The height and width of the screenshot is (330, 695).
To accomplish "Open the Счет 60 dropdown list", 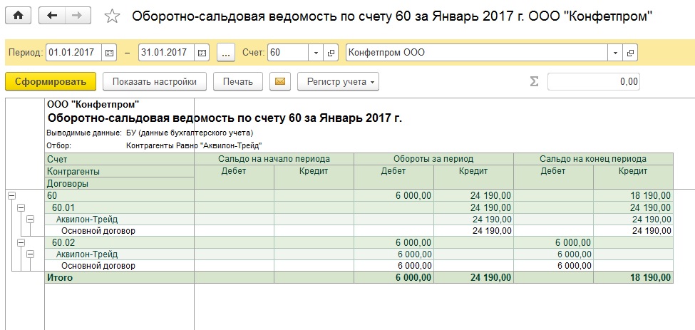I will pos(316,53).
